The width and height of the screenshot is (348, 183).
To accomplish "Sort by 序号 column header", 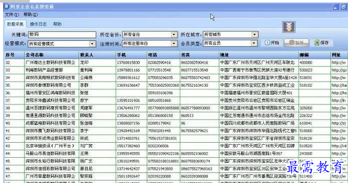I will point(15,55).
